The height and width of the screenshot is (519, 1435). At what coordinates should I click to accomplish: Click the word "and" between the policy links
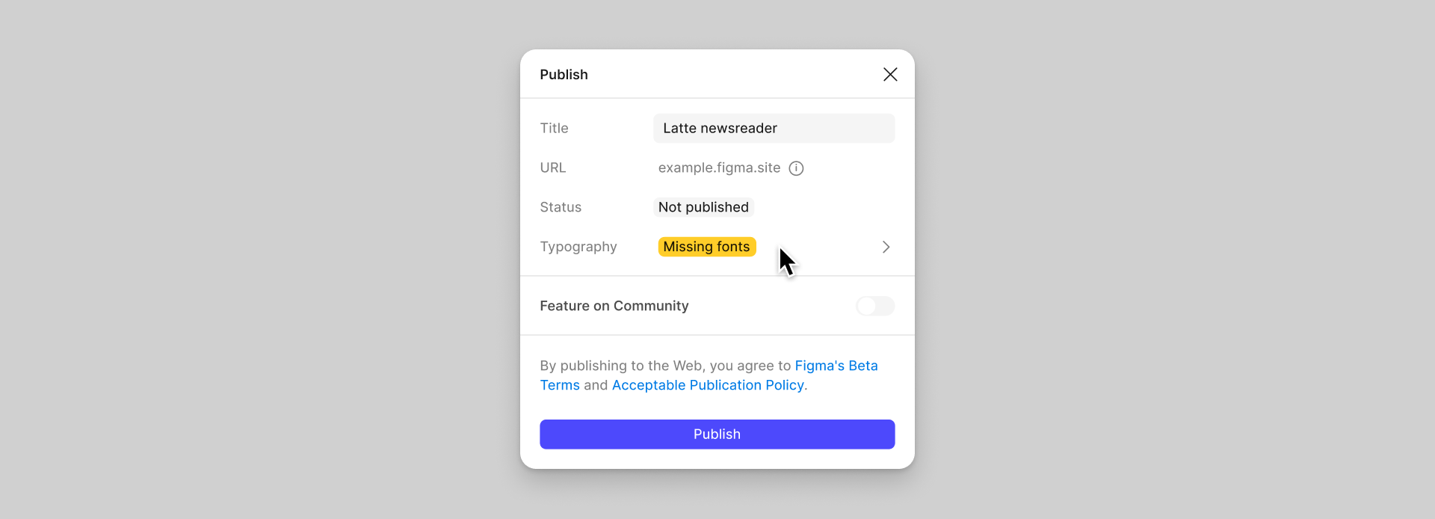coord(596,385)
